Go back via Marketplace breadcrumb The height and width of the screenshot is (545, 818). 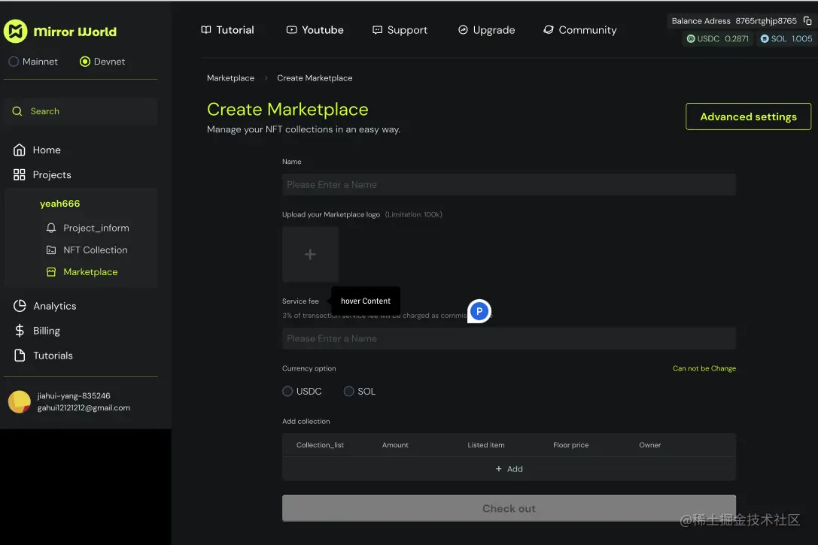[230, 78]
